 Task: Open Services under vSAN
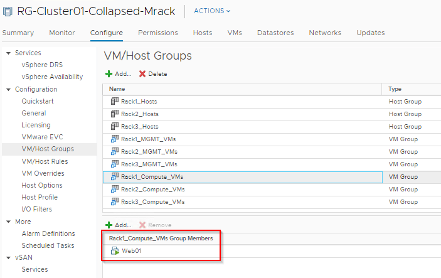tap(35, 270)
